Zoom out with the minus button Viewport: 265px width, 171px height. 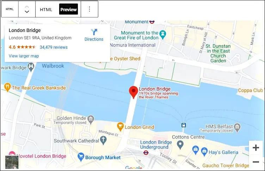256,162
